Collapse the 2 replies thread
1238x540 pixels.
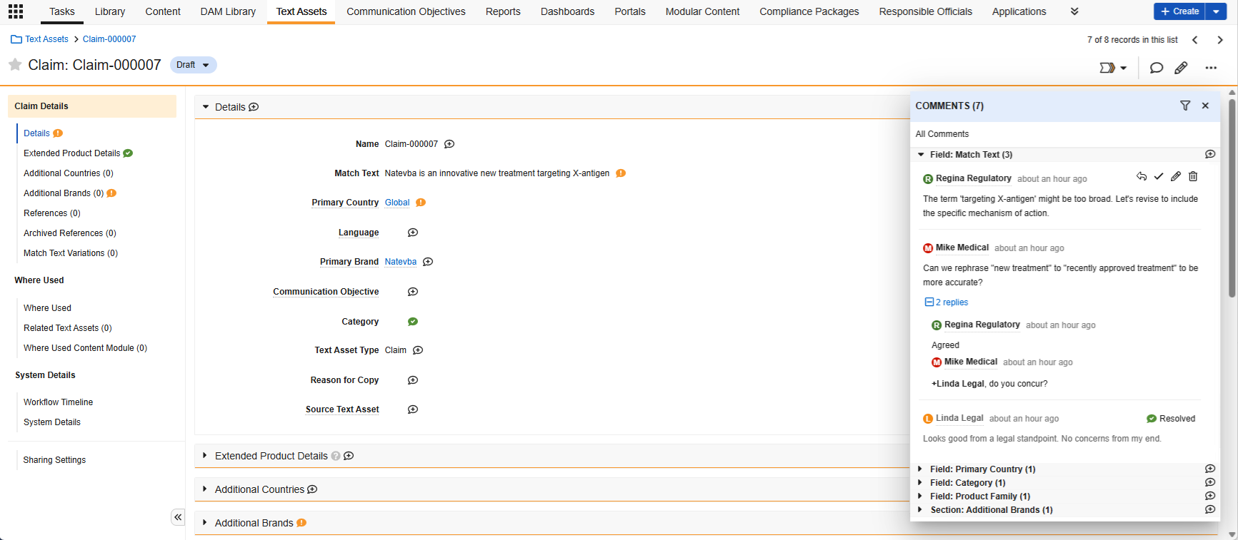click(x=929, y=302)
